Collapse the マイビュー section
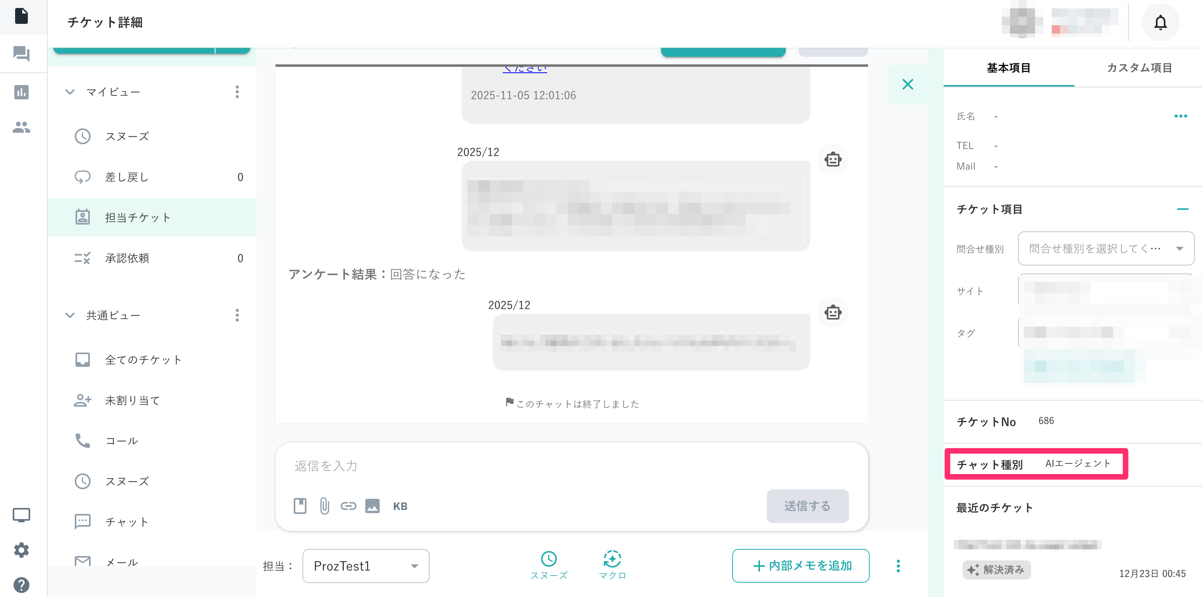 point(70,92)
